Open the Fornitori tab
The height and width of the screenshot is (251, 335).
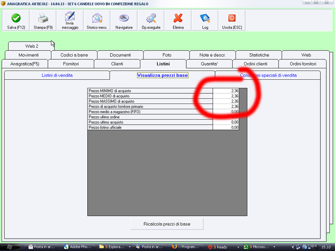pyautogui.click(x=71, y=64)
